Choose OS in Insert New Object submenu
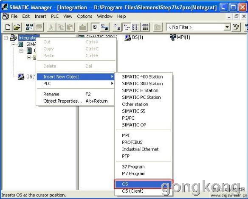The width and height of the screenshot is (248, 199). (144, 184)
